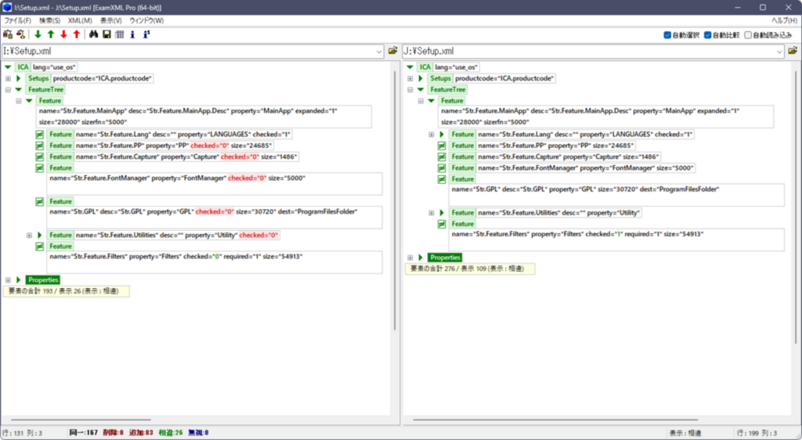Open file browser for the J:\Setup.xml pane

tap(793, 51)
